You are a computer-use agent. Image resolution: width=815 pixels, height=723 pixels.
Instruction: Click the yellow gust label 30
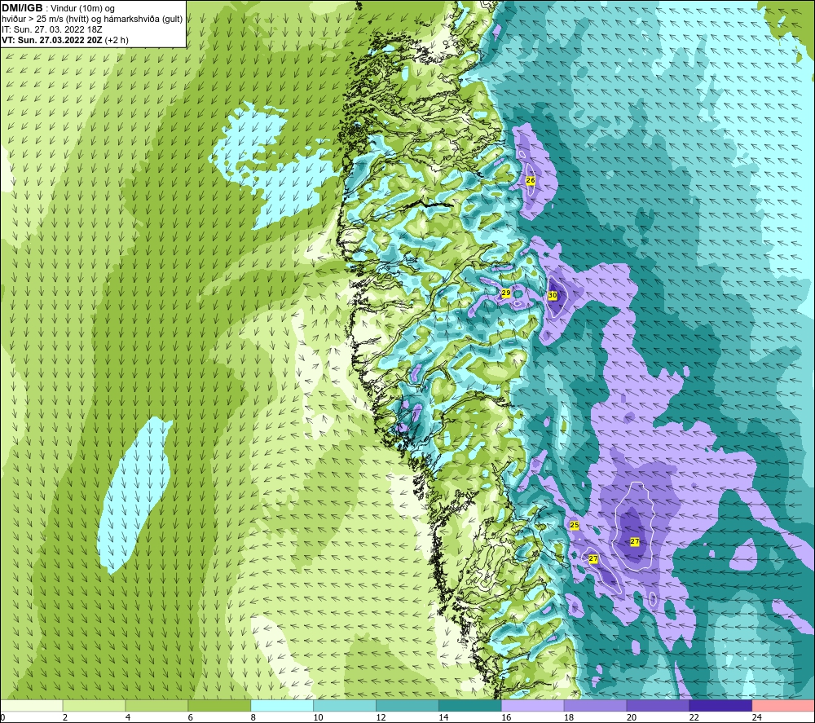click(x=553, y=295)
